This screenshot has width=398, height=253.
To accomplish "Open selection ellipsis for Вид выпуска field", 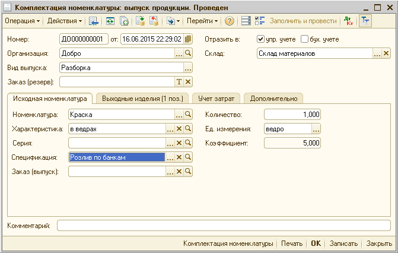I will tap(188, 68).
